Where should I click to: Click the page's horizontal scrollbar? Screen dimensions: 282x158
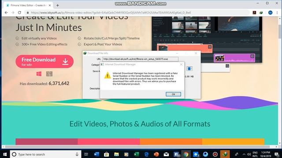point(137,147)
